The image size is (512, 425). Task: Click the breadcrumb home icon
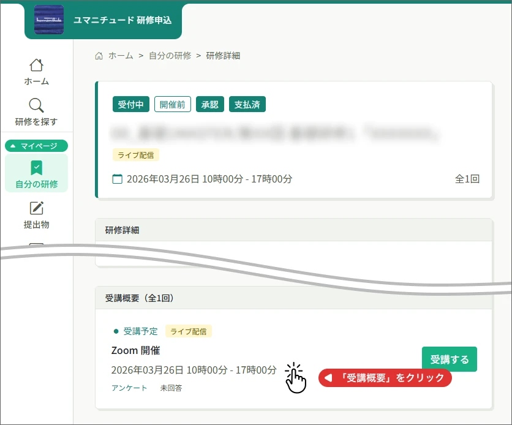coord(99,56)
